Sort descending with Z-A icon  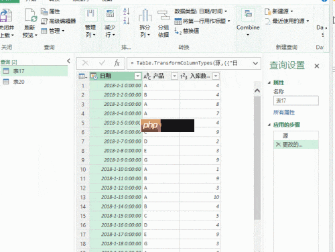tap(127, 21)
